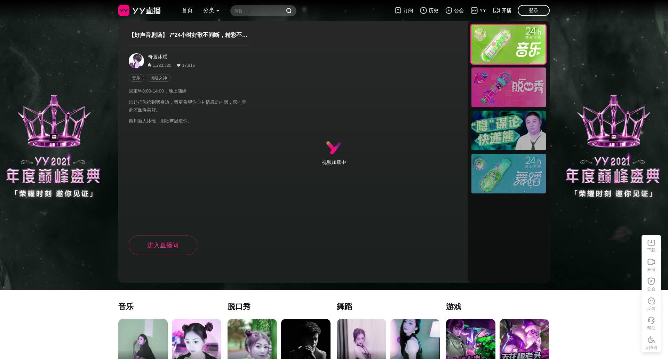
Task: Select the 24h 音乐 channel thumbnail
Action: click(x=509, y=44)
